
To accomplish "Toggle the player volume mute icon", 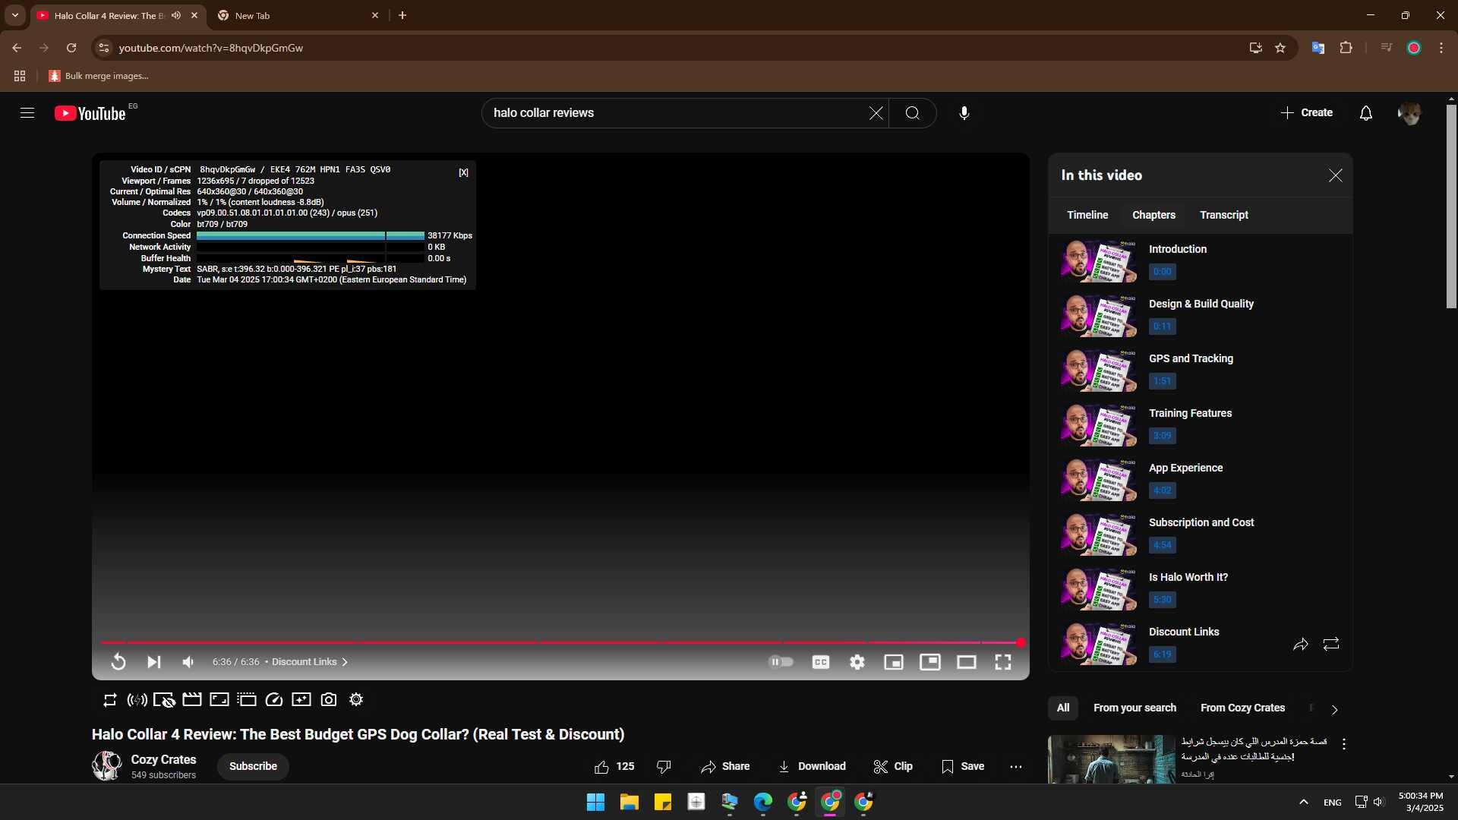I will tap(188, 662).
